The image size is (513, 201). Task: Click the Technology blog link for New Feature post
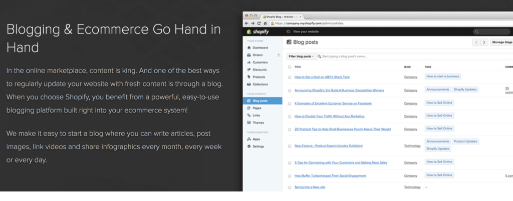[412, 146]
